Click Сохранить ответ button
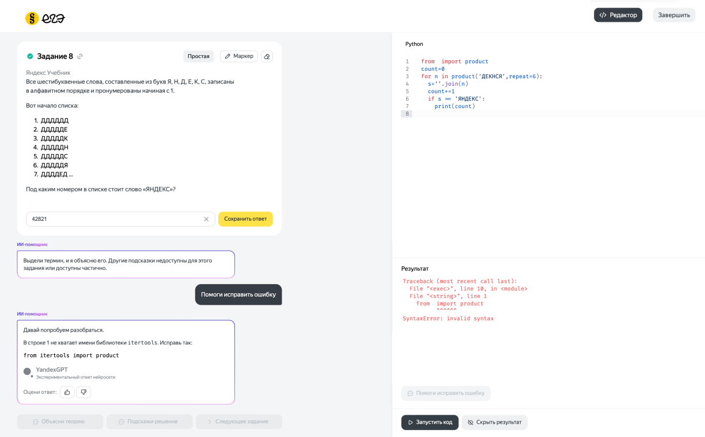Screen dimensions: 705x437 click(245, 219)
